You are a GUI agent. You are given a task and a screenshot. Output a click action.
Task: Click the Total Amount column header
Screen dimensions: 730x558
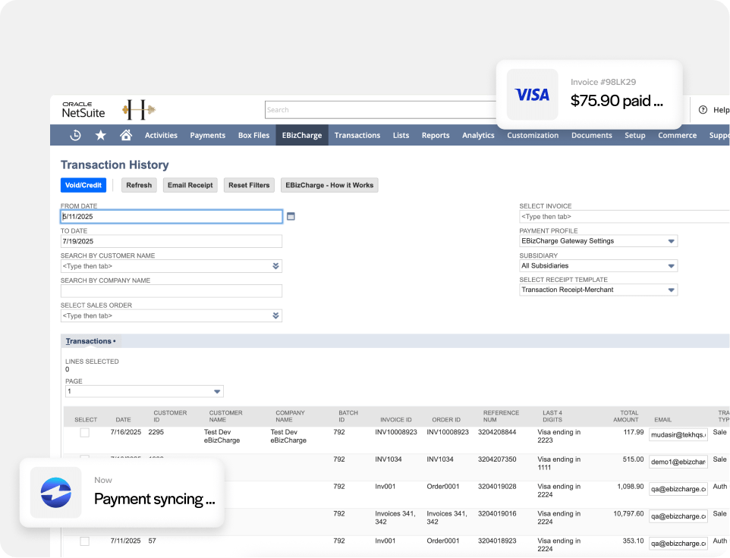coord(626,416)
